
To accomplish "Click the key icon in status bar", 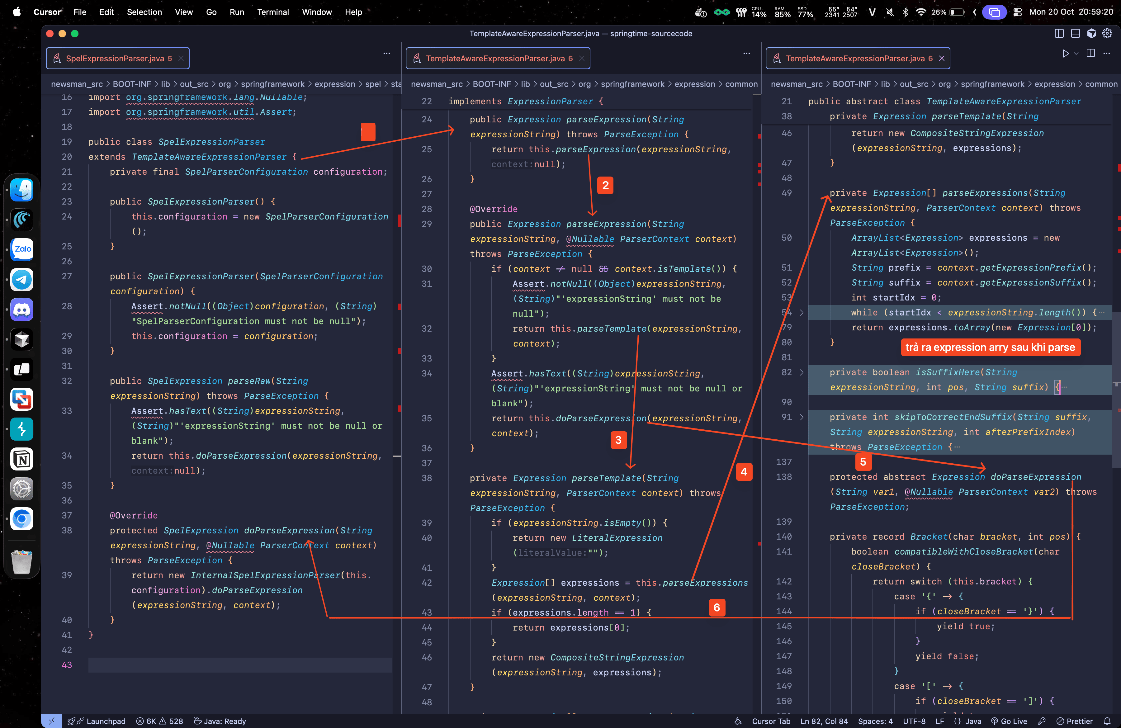I will coord(1042,721).
